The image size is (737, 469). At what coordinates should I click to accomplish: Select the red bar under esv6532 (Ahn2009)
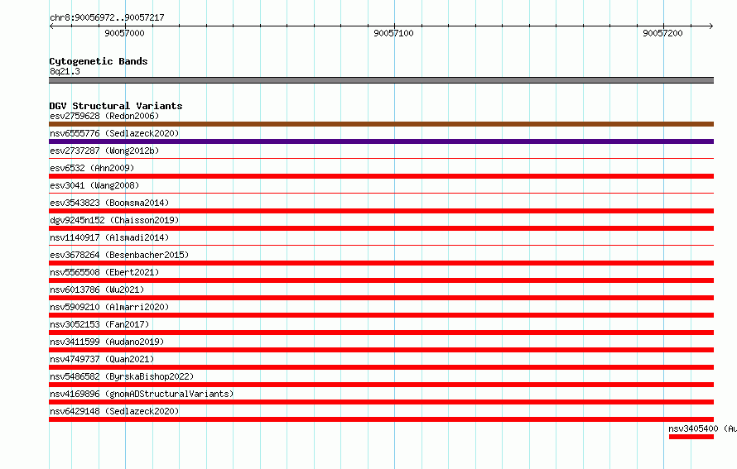381,176
